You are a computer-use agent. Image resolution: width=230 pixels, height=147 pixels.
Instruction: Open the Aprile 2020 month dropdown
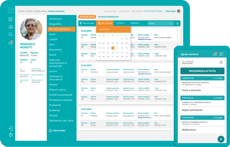pos(105,29)
